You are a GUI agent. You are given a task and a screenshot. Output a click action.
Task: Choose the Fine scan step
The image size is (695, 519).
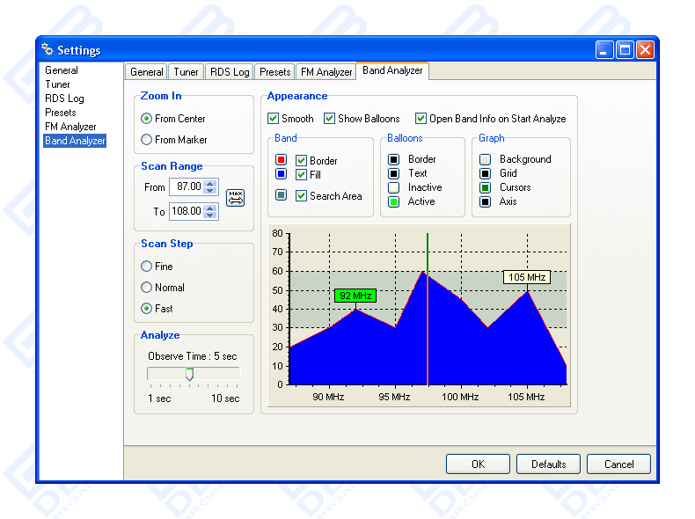point(147,267)
